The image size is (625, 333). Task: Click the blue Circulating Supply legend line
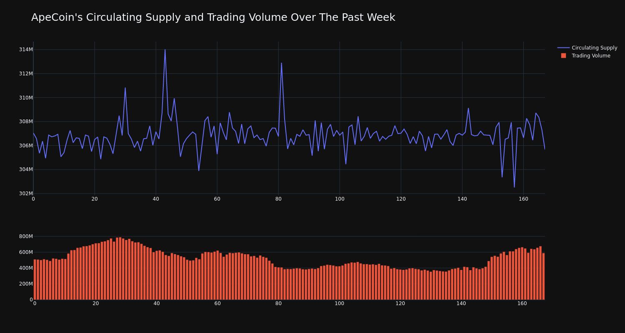[x=563, y=48]
